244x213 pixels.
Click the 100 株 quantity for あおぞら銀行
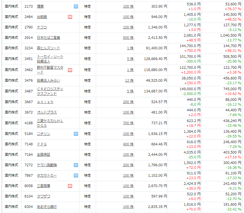(128, 207)
